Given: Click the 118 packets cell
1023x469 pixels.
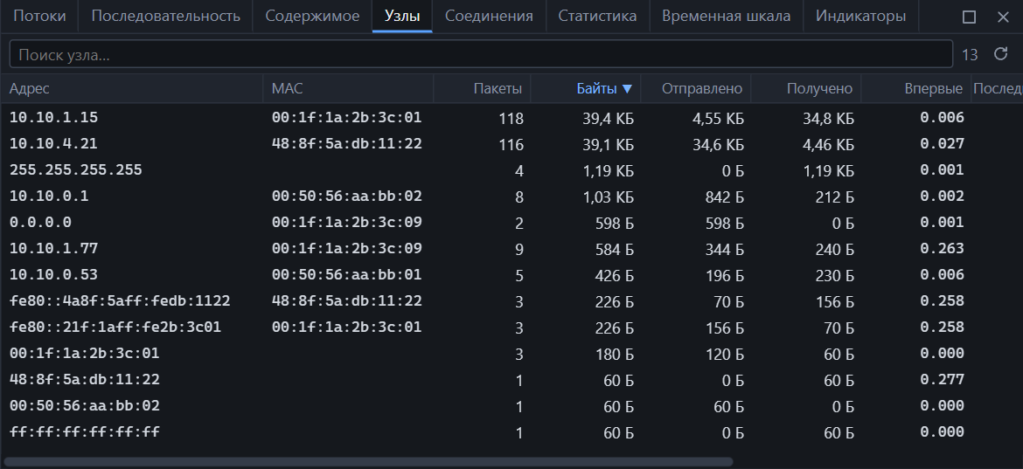Looking at the screenshot, I should coord(511,119).
